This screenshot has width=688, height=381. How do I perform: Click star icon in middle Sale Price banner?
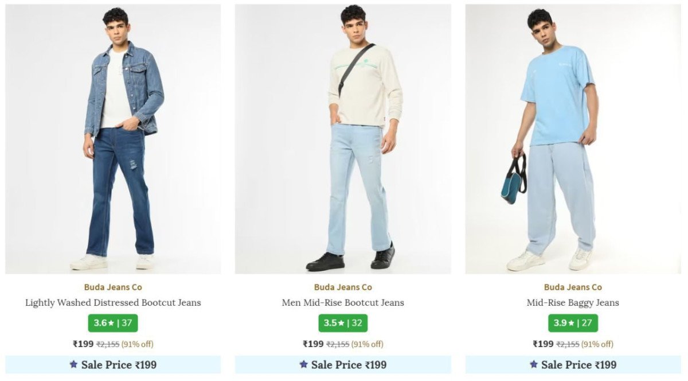303,364
